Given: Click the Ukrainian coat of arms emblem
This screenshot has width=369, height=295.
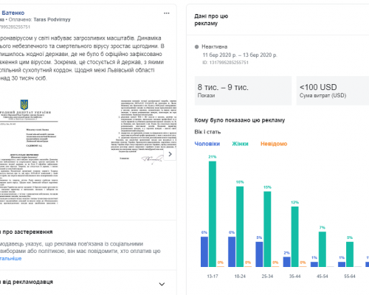Looking at the screenshot, I should [x=24, y=105].
